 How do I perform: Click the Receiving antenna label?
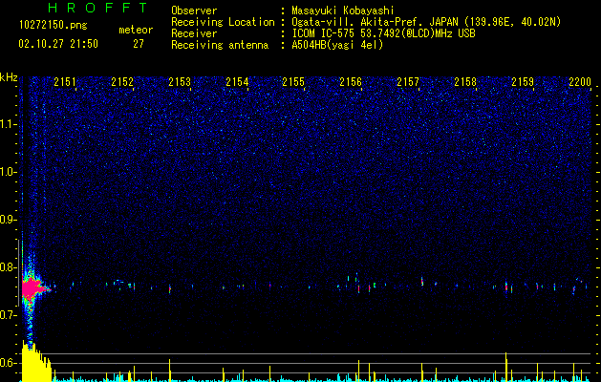tap(220, 45)
